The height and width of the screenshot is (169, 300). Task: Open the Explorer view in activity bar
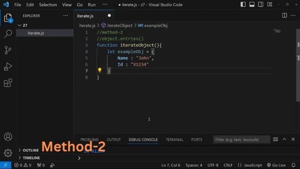[8, 18]
